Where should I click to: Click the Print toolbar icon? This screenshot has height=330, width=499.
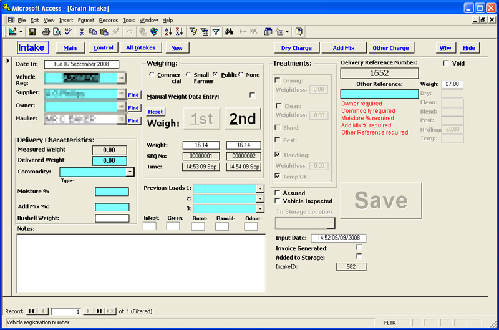pyautogui.click(x=46, y=31)
